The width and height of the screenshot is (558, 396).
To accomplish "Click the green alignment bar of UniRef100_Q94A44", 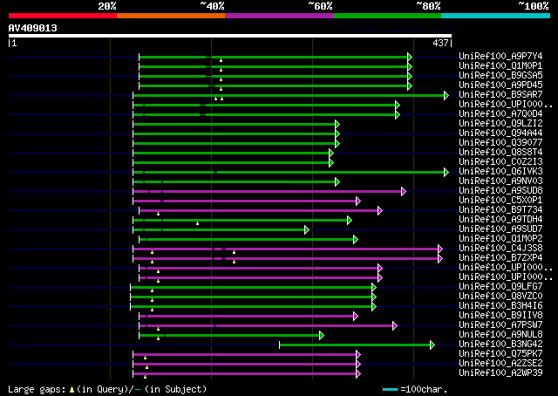I will click(x=235, y=134).
